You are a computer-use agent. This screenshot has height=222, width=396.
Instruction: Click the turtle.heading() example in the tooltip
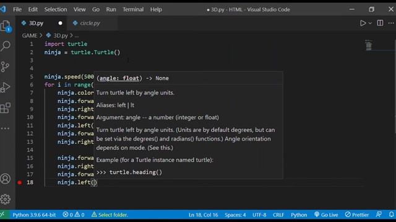pyautogui.click(x=136, y=173)
